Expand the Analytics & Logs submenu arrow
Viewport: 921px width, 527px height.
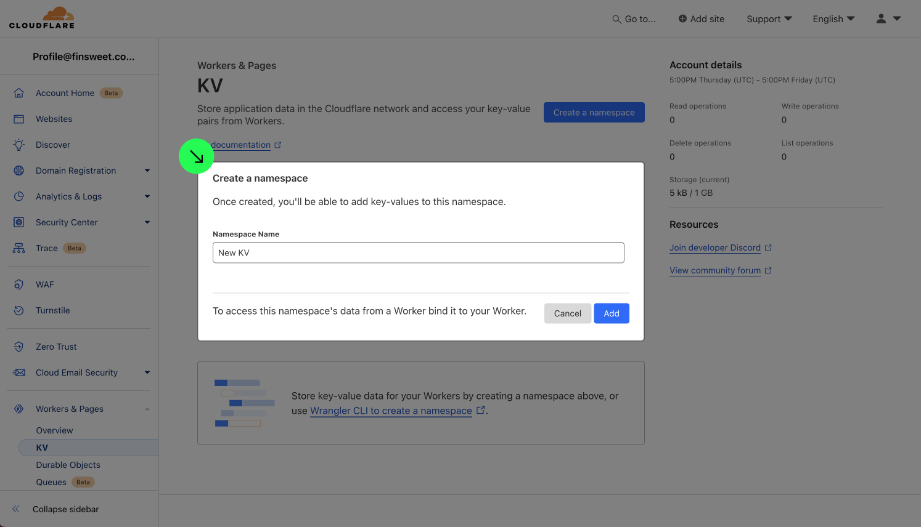147,196
